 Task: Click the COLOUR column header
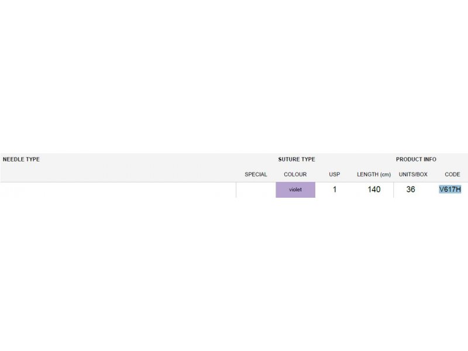click(295, 174)
